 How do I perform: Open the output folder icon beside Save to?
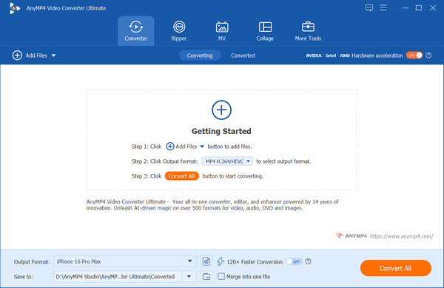tap(206, 276)
